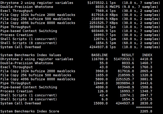Select the final score '2205.8'
The image size is (163, 114).
[146, 112]
